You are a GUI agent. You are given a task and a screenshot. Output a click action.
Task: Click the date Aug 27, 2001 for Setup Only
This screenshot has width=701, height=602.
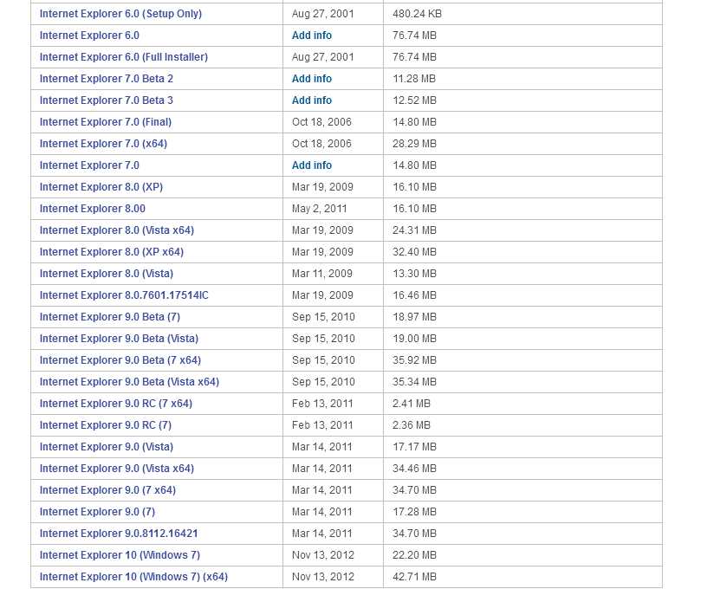323,14
